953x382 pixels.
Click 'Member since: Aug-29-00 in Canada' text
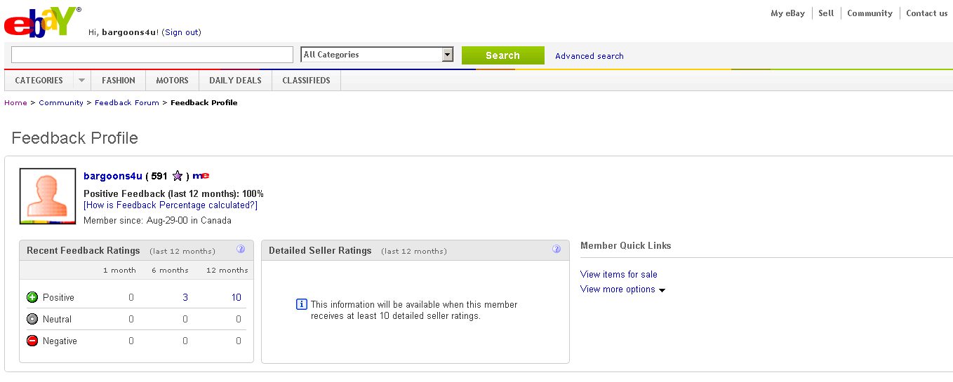(157, 220)
